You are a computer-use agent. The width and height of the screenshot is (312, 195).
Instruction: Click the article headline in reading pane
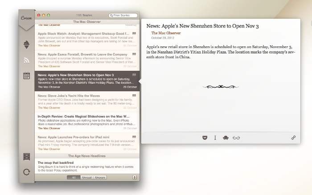click(202, 26)
